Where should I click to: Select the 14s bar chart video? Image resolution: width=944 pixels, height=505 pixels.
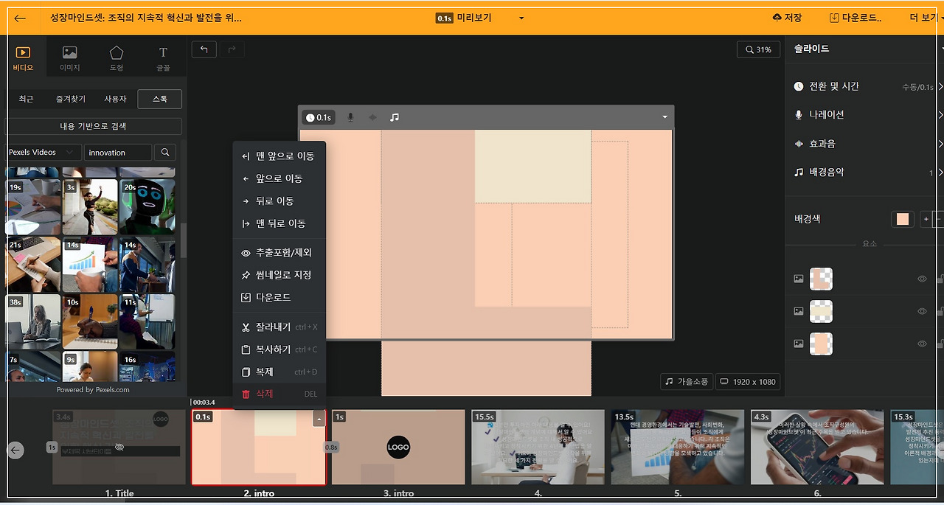coord(90,265)
